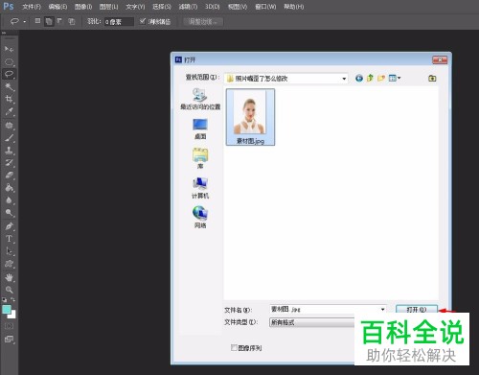Click the foreground color swatch
The height and width of the screenshot is (375, 479).
click(7, 309)
